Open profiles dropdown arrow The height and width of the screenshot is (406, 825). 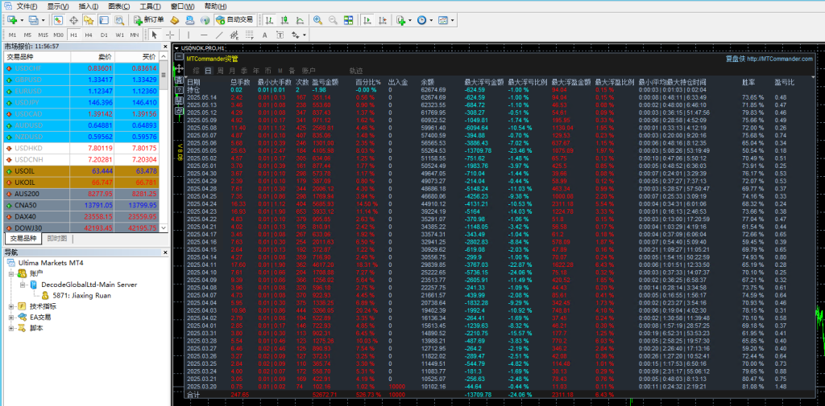[x=44, y=20]
